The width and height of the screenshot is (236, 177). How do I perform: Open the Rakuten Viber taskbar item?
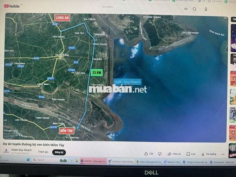pos(172,162)
